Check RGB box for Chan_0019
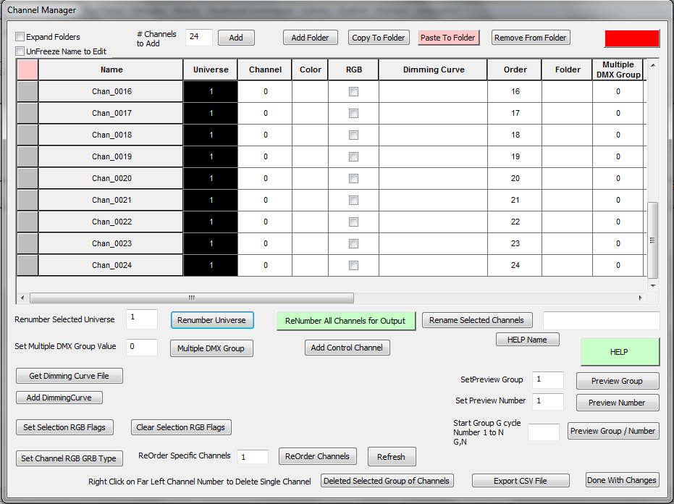 pos(353,156)
